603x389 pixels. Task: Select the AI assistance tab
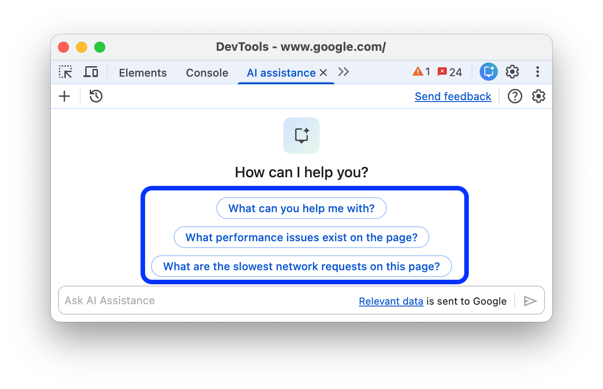[281, 73]
